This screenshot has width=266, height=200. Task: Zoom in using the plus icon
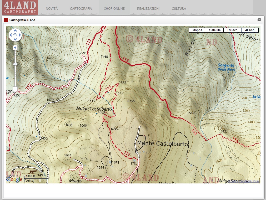pyautogui.click(x=15, y=47)
